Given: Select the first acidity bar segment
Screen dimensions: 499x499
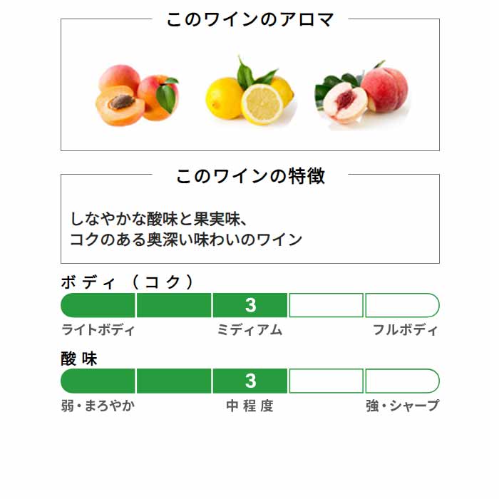Looking at the screenshot, I should coord(98,381).
